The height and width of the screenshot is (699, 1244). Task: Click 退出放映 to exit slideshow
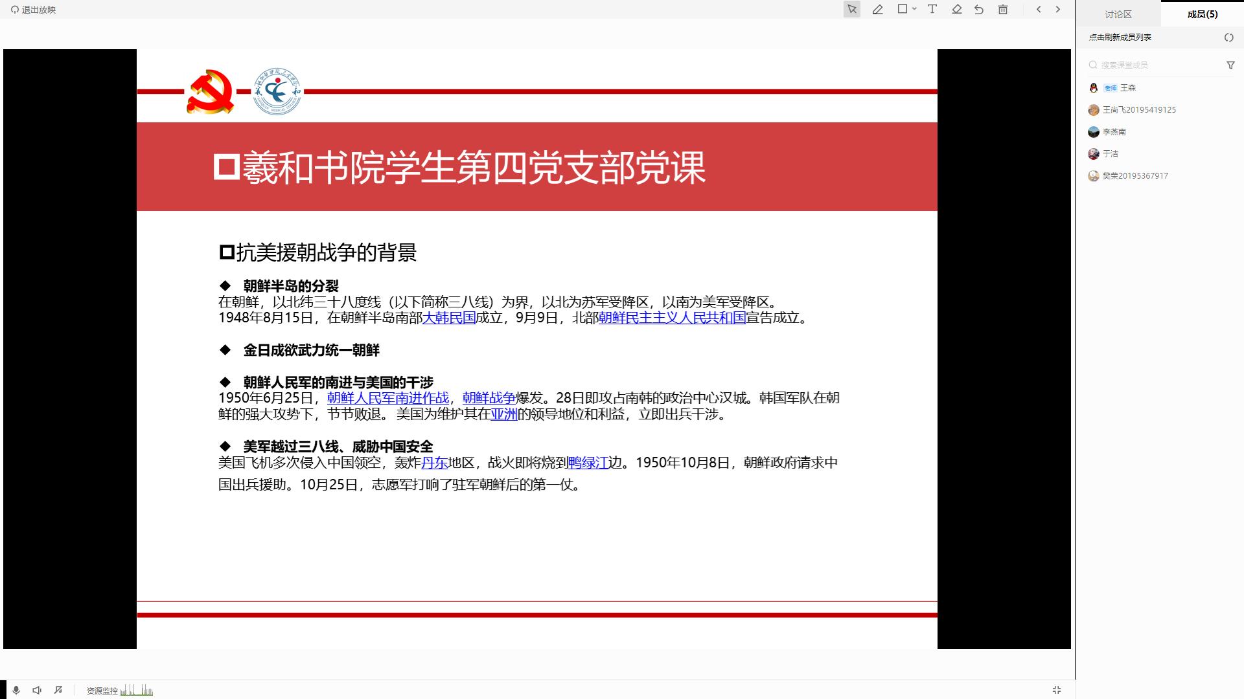click(34, 10)
